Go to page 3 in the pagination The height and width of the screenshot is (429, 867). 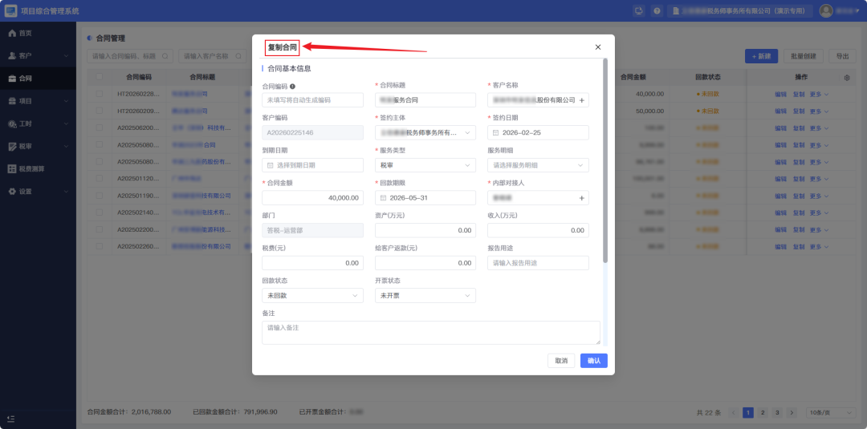point(777,412)
